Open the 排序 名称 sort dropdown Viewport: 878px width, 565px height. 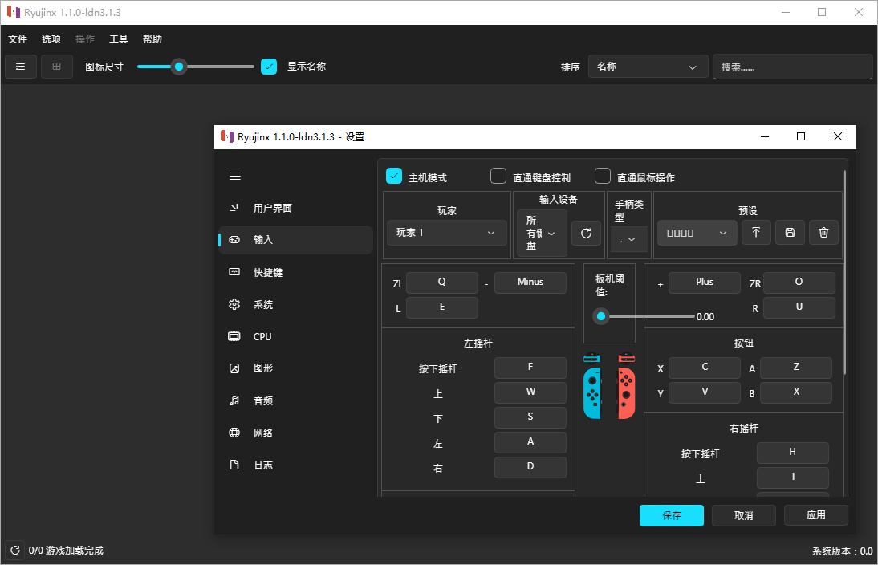pyautogui.click(x=647, y=67)
